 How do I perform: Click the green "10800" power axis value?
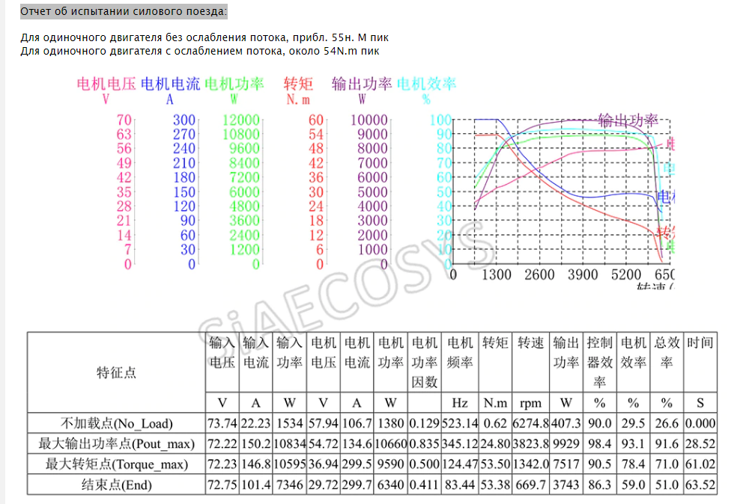click(x=240, y=135)
